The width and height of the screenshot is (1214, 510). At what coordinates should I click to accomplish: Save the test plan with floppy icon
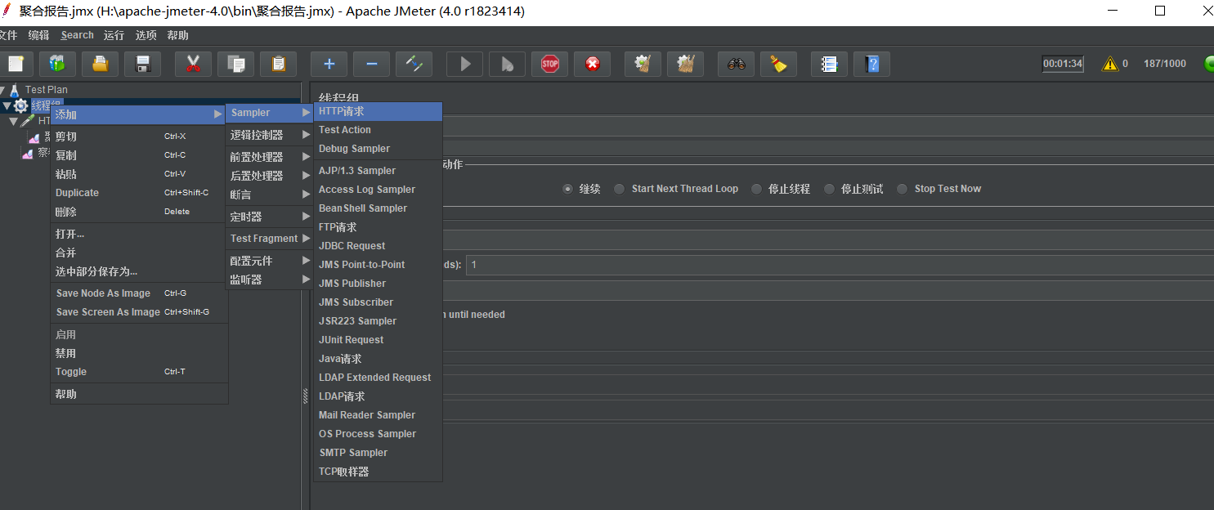(x=142, y=64)
